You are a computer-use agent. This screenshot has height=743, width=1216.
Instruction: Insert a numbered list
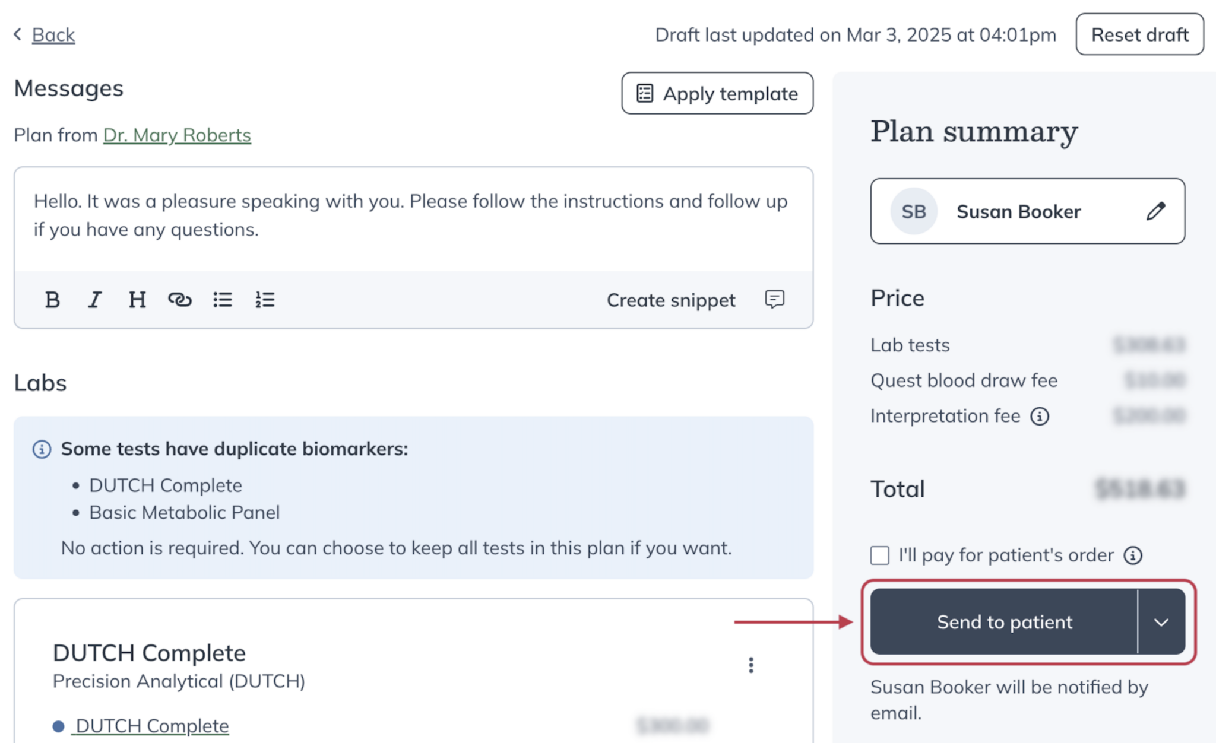(x=265, y=300)
